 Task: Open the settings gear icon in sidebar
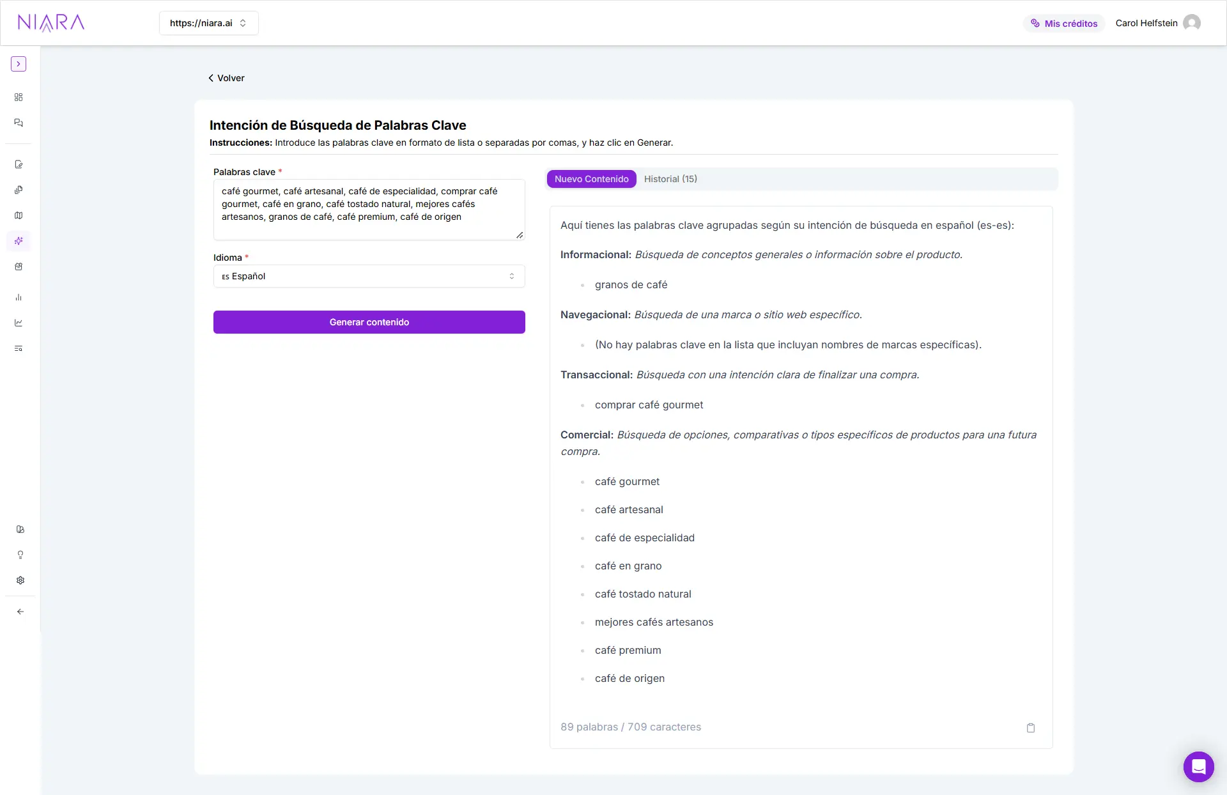[x=20, y=580]
